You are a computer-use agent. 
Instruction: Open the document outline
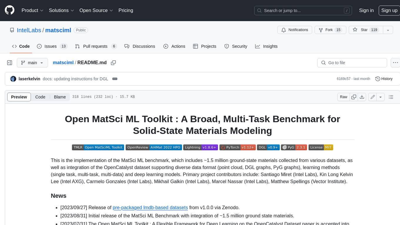(391, 97)
